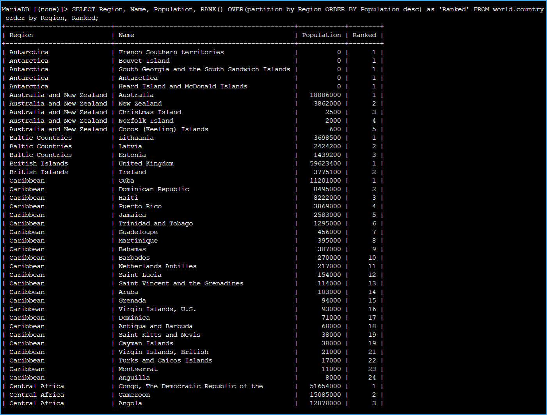Click the Bouvet Island row name
Viewport: 547px width, 415px height.
(144, 61)
